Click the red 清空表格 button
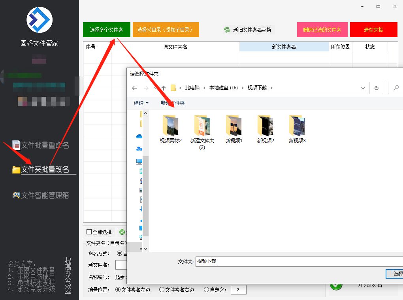 373,30
